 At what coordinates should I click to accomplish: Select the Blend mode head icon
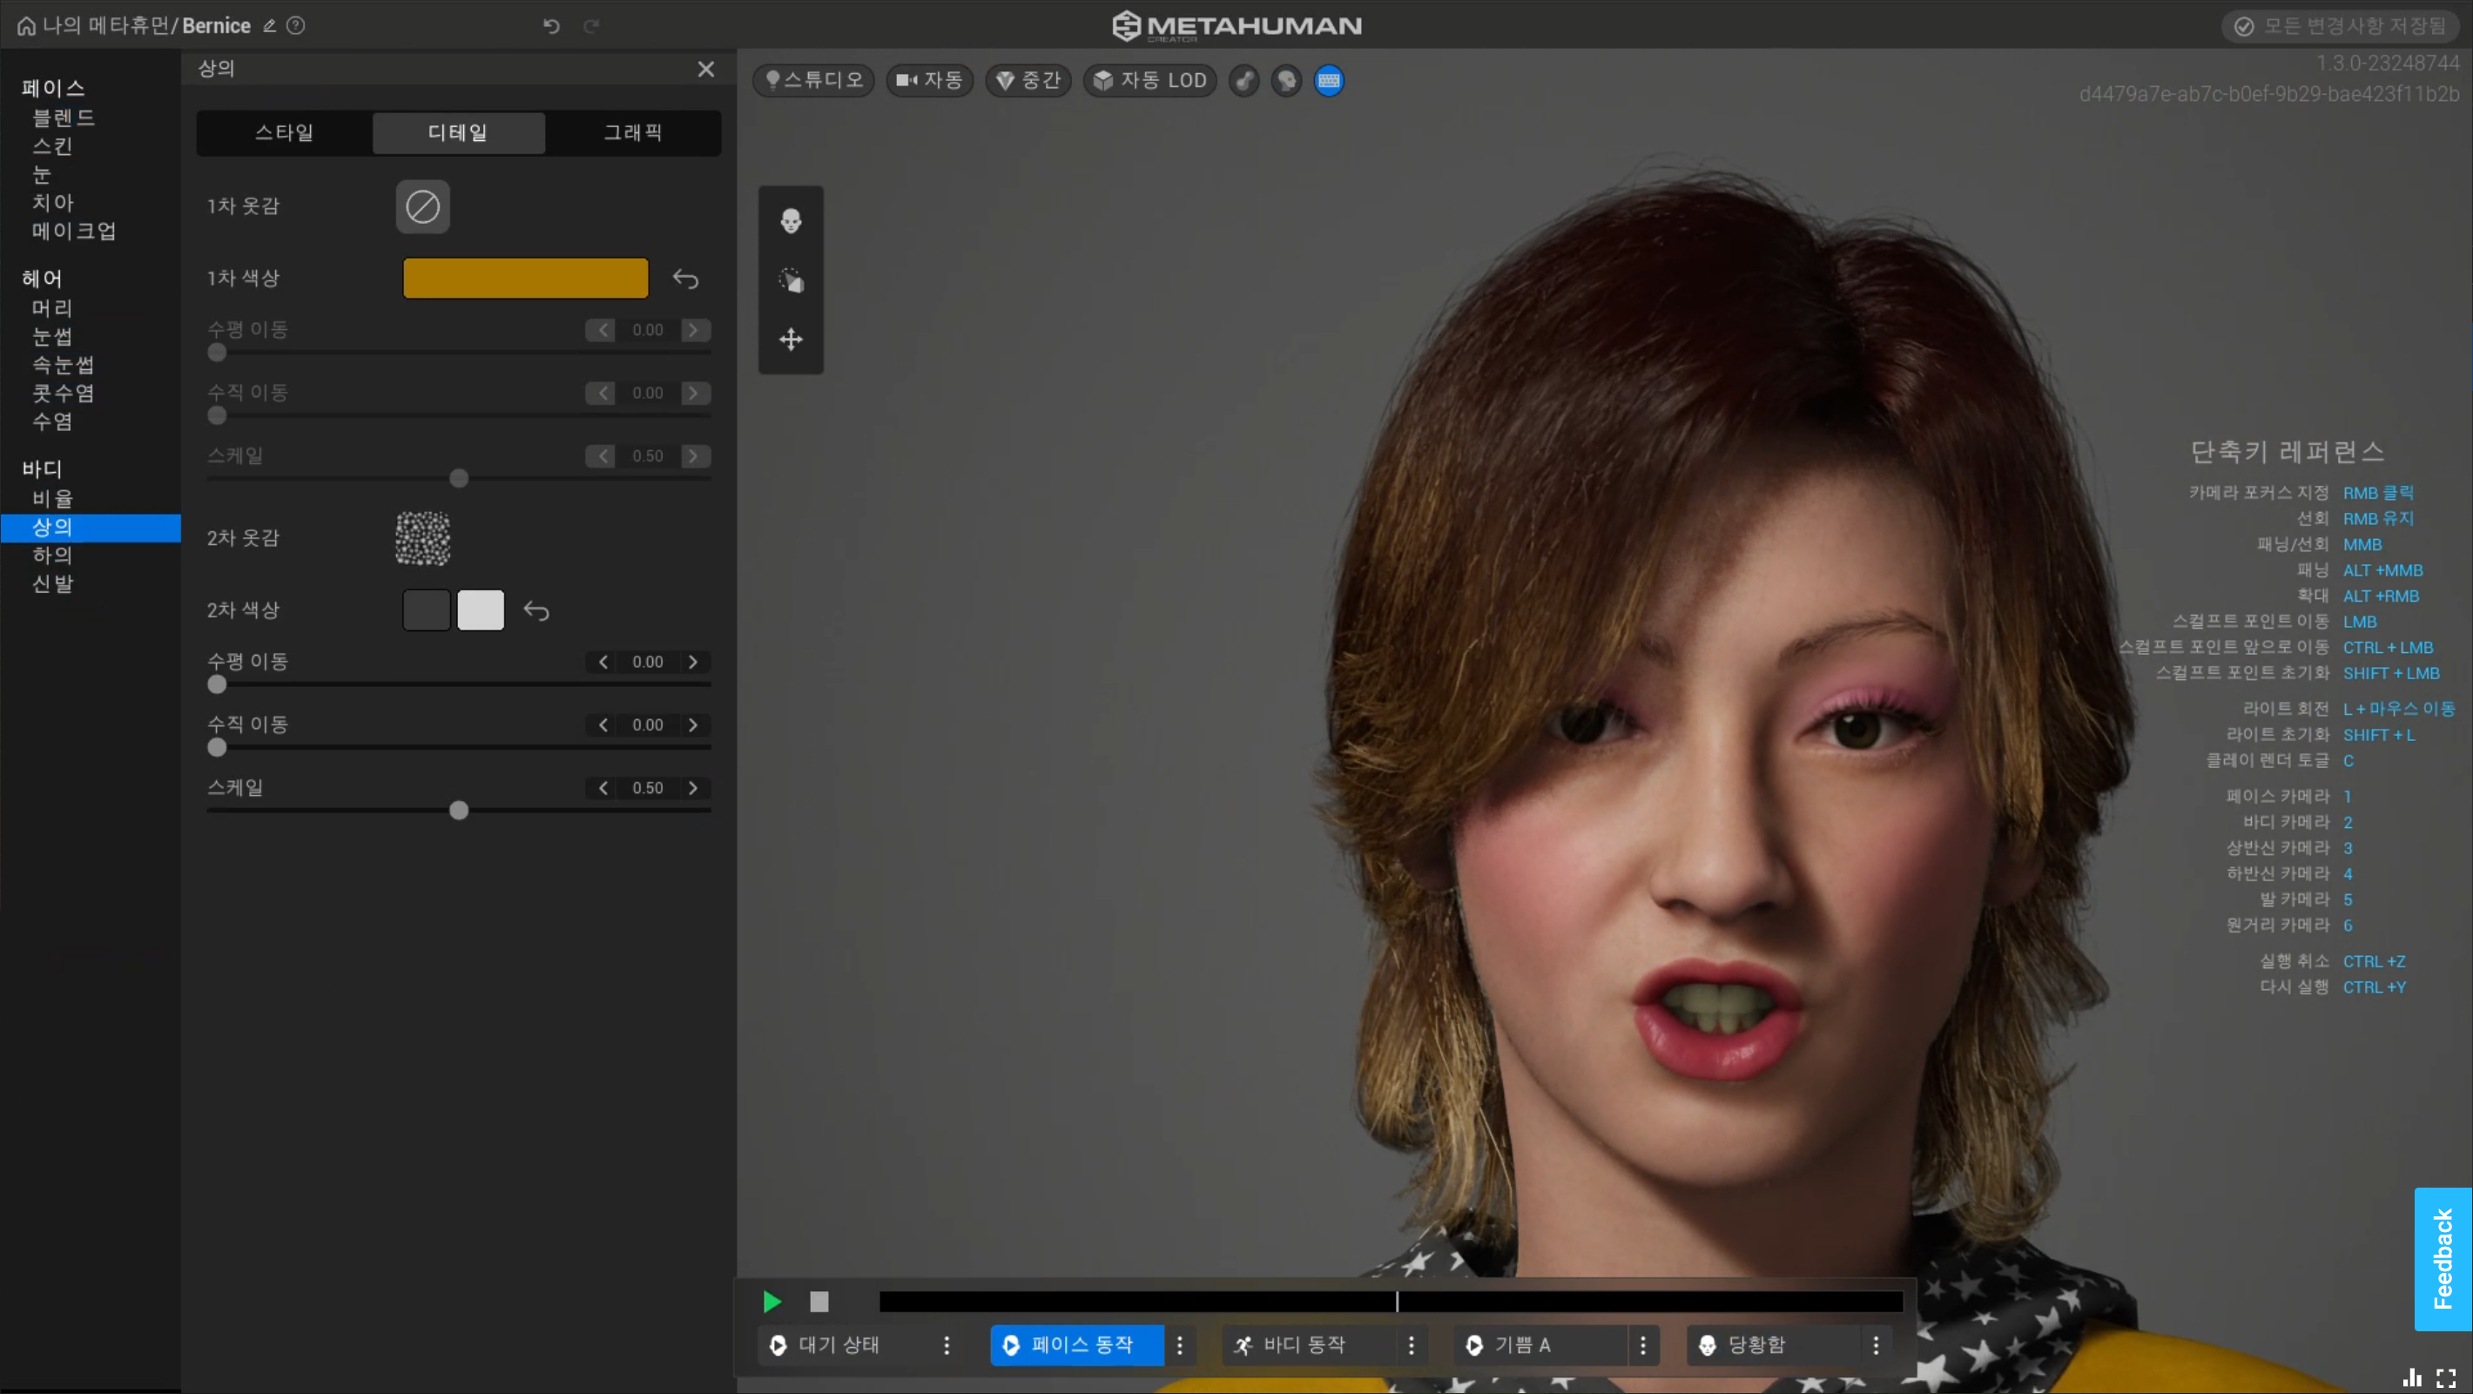[x=790, y=221]
